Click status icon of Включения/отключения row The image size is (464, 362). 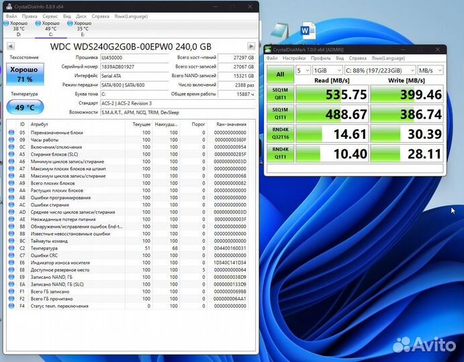coord(11,147)
